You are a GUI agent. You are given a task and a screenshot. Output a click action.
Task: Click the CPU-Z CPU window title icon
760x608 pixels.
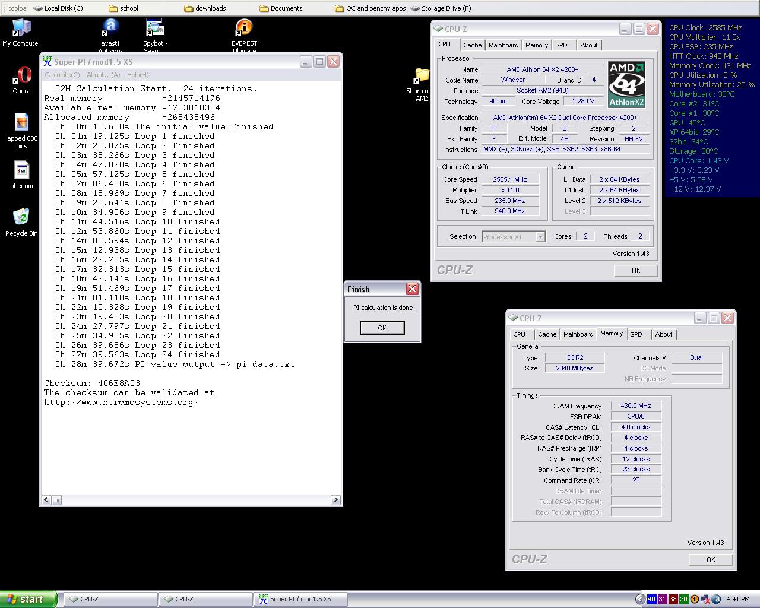(438, 28)
